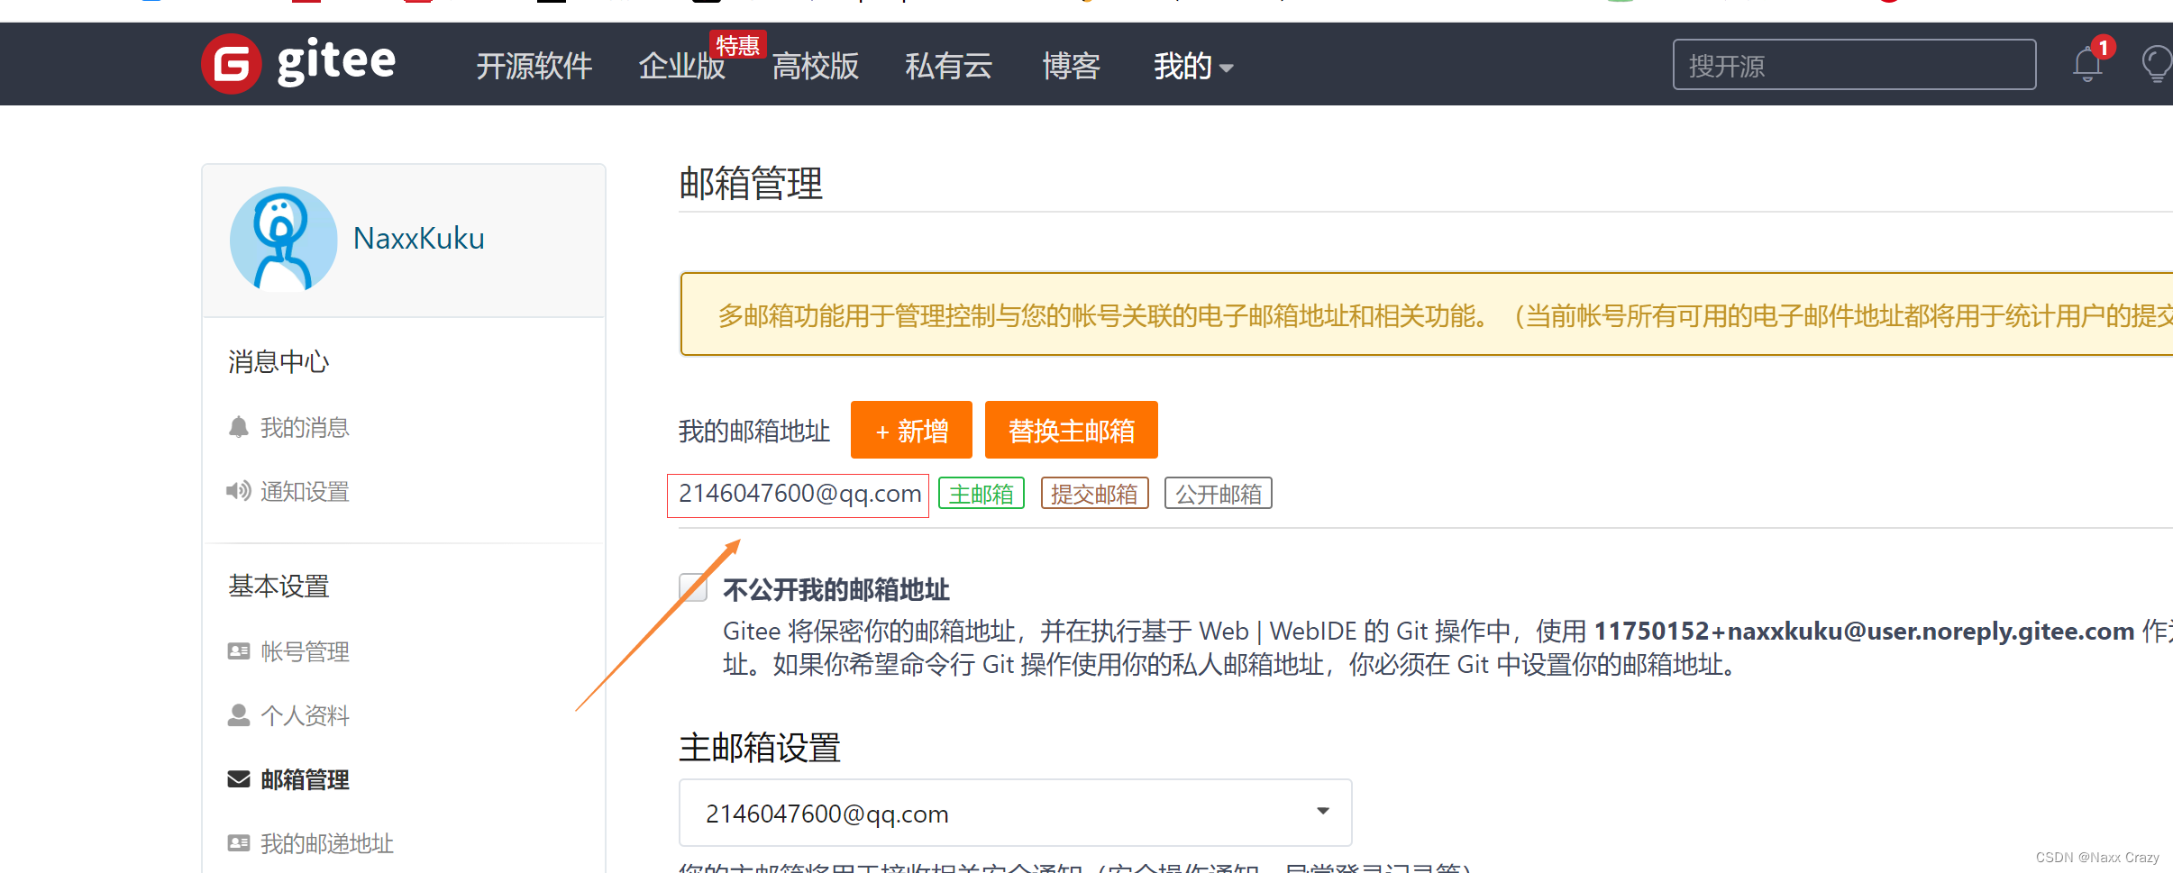Enable 不公开我的邮箱地址 checkbox
2173x873 pixels.
[x=692, y=588]
